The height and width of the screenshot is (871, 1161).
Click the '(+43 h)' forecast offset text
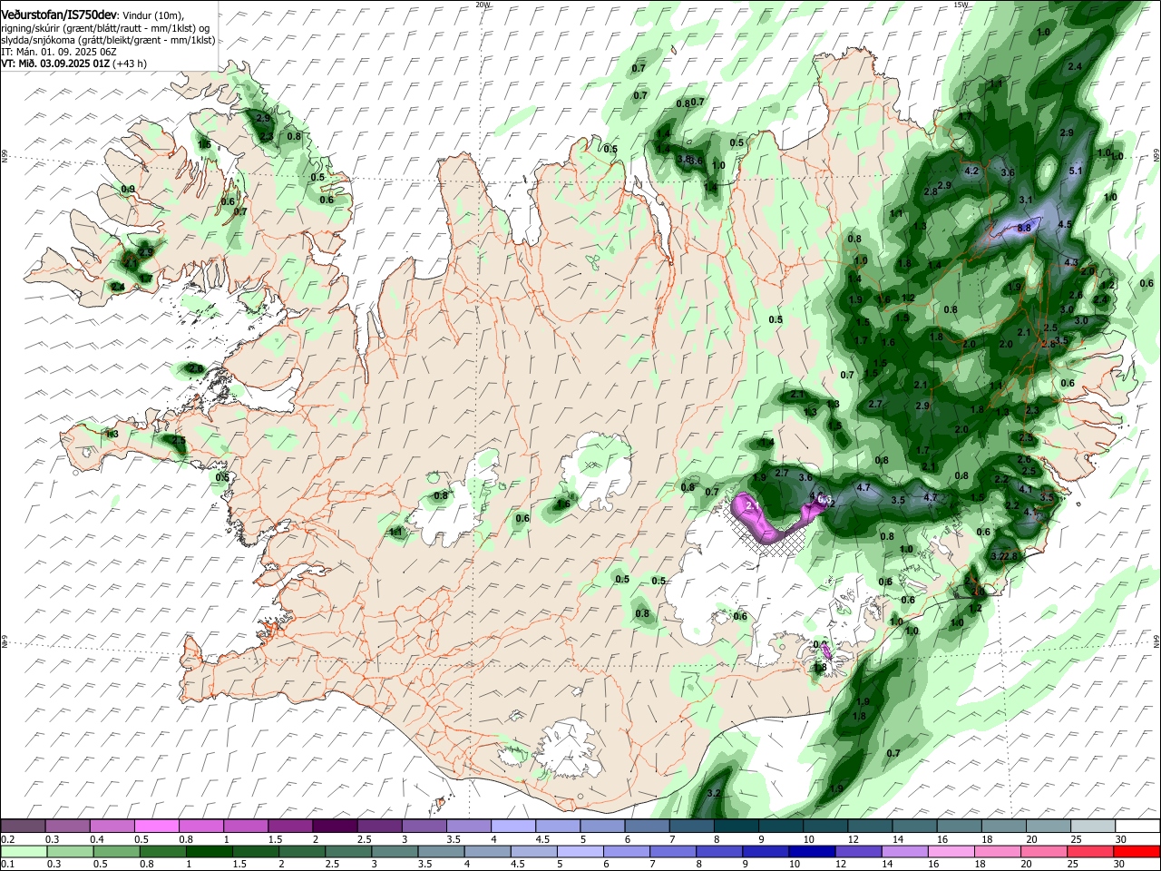(131, 64)
